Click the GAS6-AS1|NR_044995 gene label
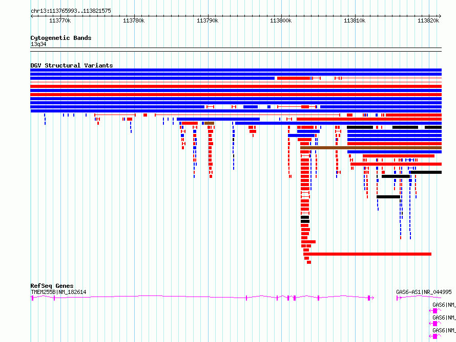The height and width of the screenshot is (342, 456). click(424, 292)
